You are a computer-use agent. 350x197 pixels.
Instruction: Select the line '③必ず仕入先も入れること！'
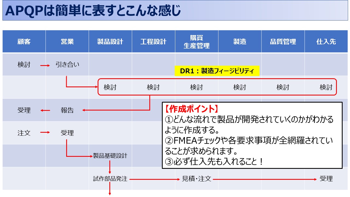pos(215,162)
